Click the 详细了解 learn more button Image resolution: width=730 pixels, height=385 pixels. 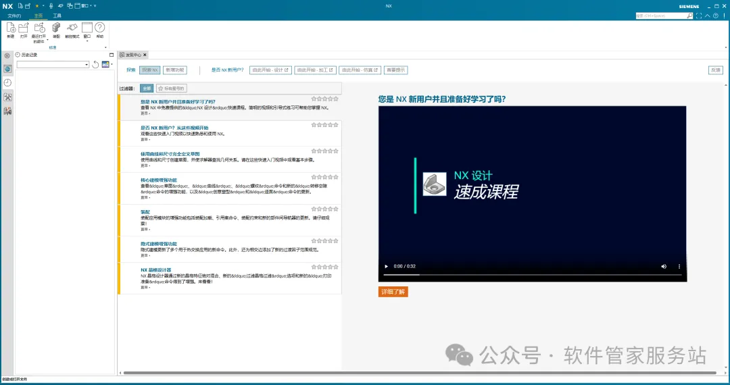click(393, 292)
